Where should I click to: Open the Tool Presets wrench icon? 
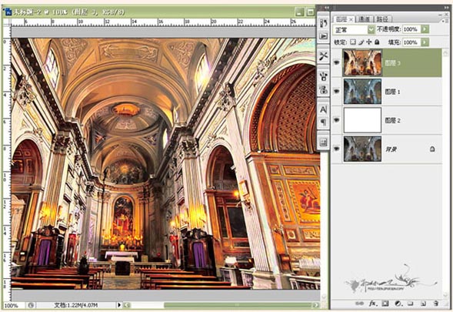[x=323, y=56]
